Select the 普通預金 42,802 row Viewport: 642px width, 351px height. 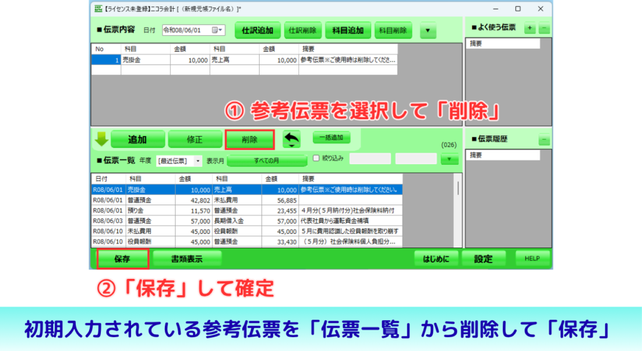click(x=247, y=200)
